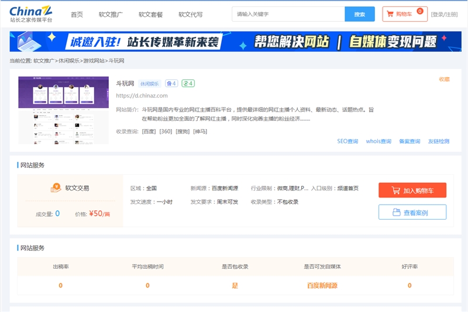Go to 软文推广 in breadcrumb

43,61
